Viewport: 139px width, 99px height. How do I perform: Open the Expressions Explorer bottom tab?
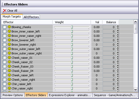pos(70,95)
